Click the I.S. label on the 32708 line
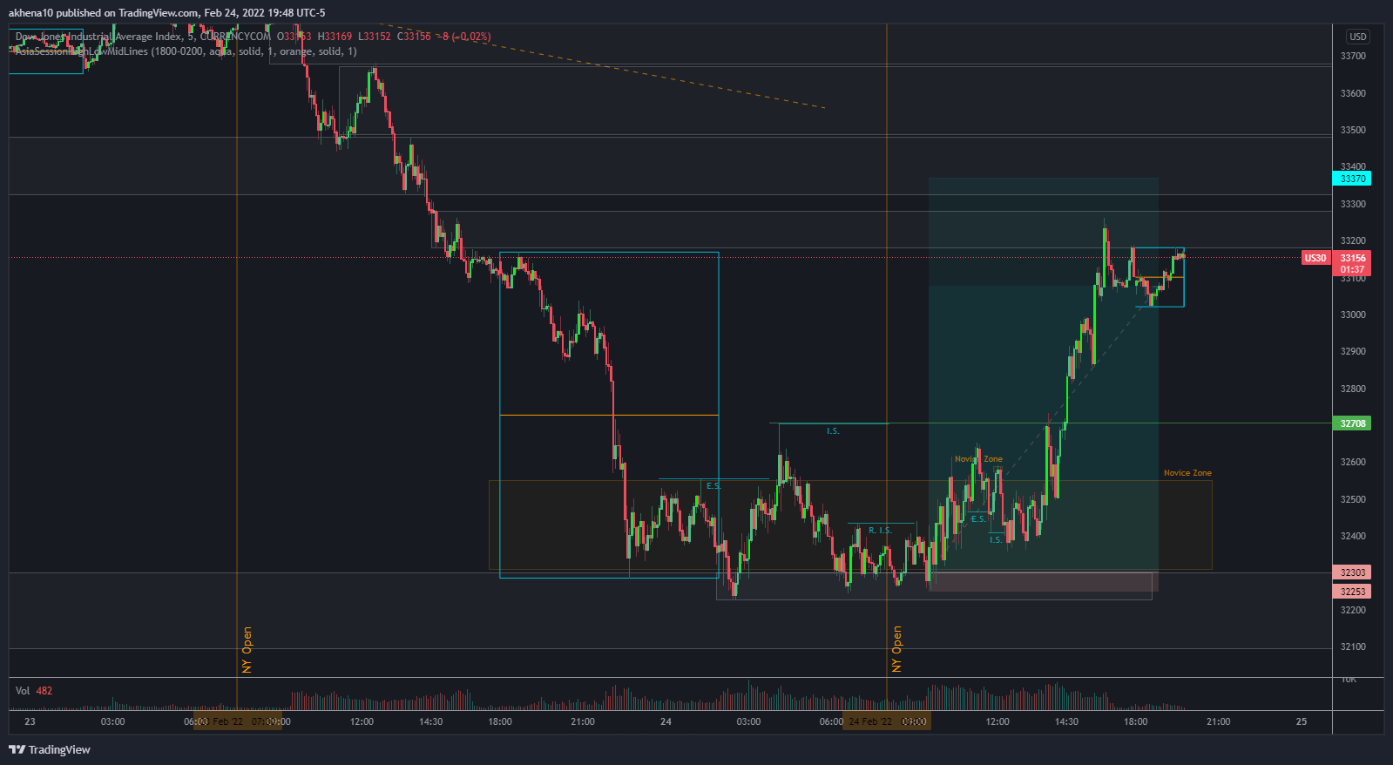 click(833, 431)
